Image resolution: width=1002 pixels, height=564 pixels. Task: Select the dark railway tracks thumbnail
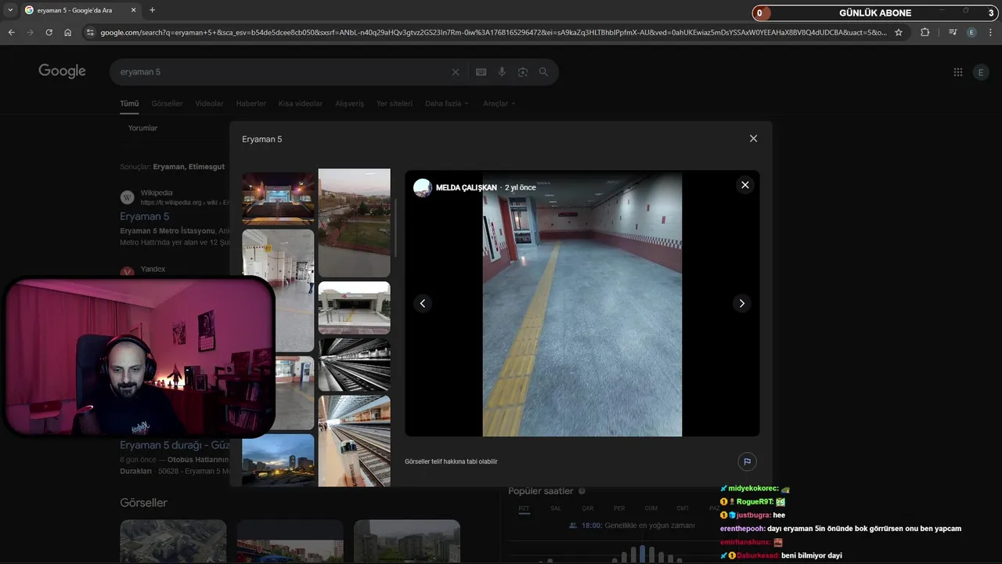[354, 364]
